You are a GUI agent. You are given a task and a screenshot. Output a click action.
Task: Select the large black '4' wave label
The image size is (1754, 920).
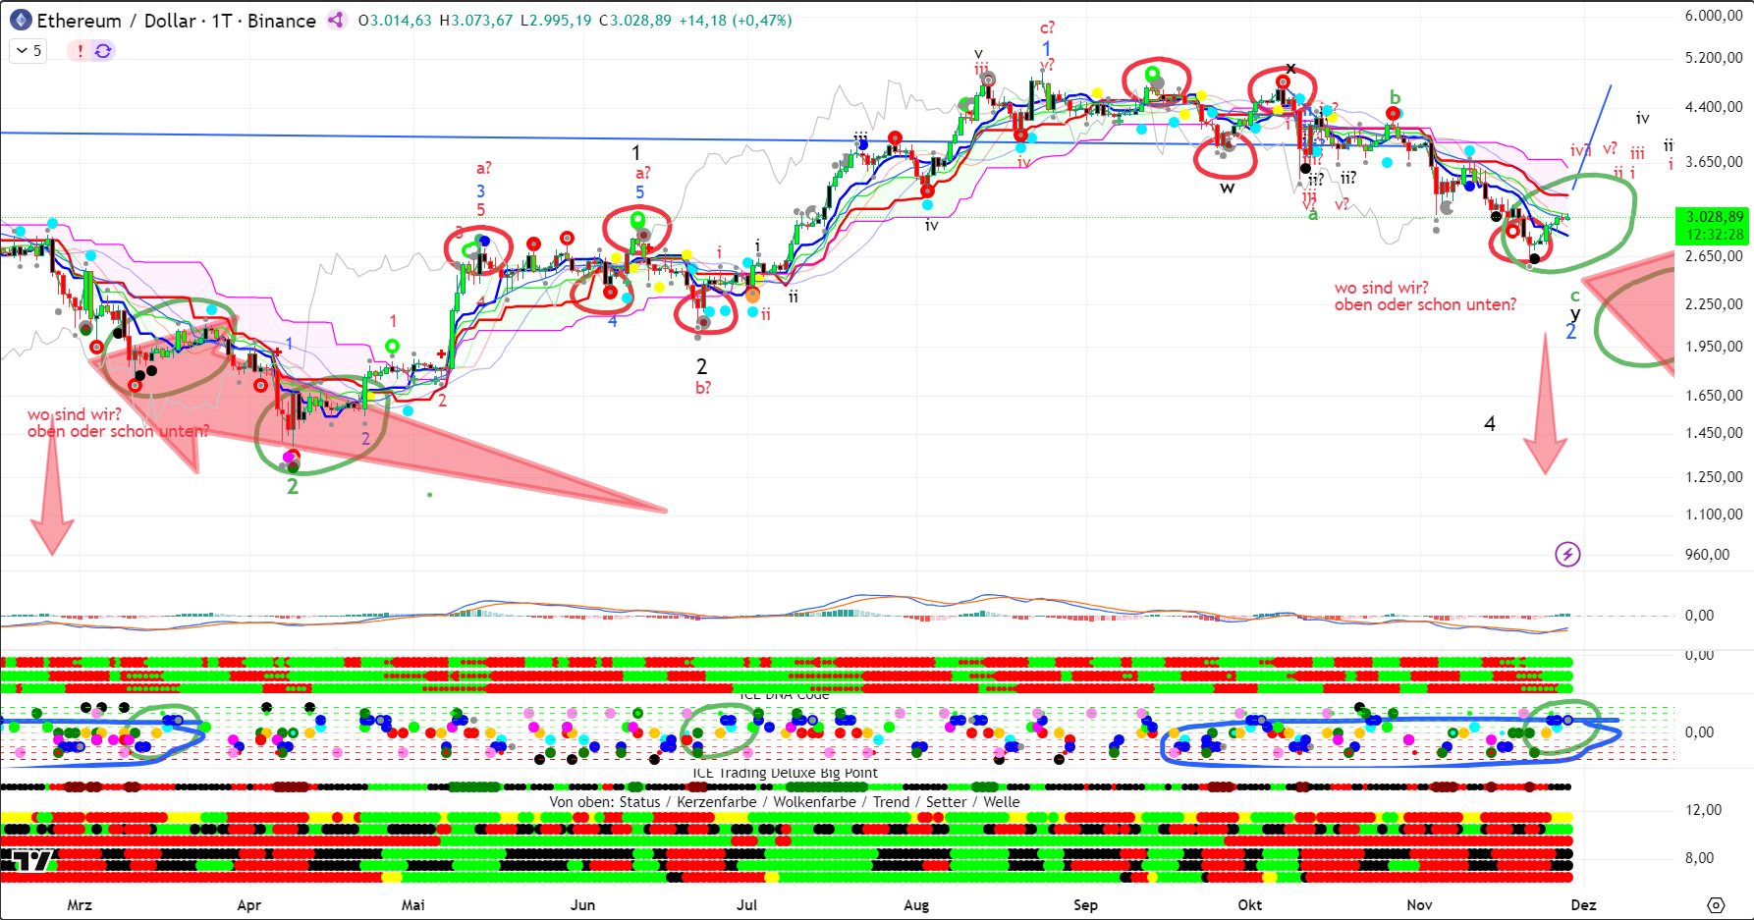pos(1490,424)
